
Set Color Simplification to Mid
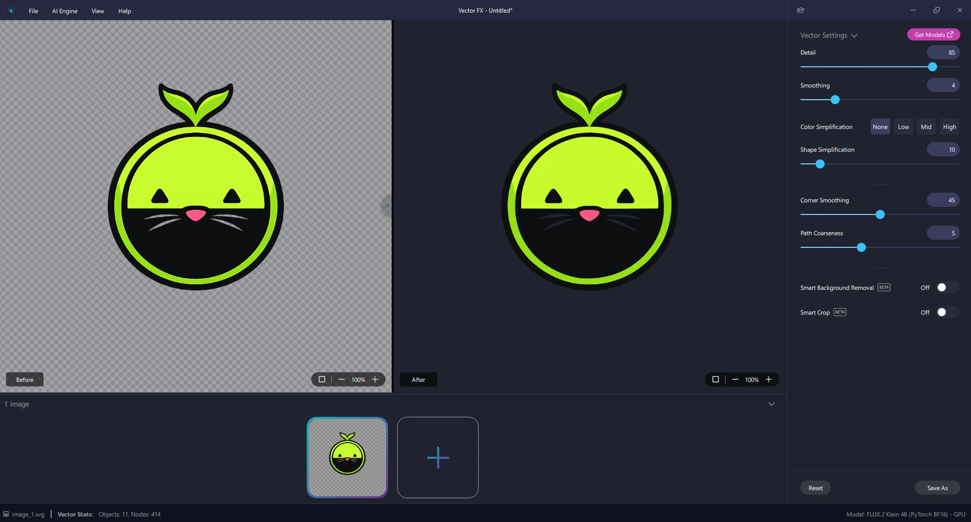(926, 127)
